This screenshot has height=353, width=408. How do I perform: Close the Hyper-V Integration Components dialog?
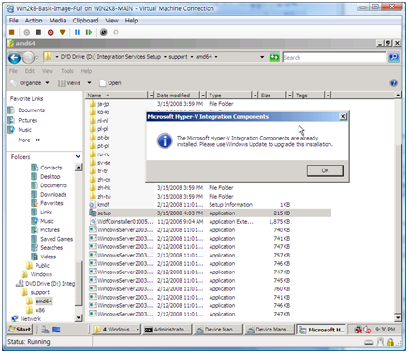click(x=342, y=117)
